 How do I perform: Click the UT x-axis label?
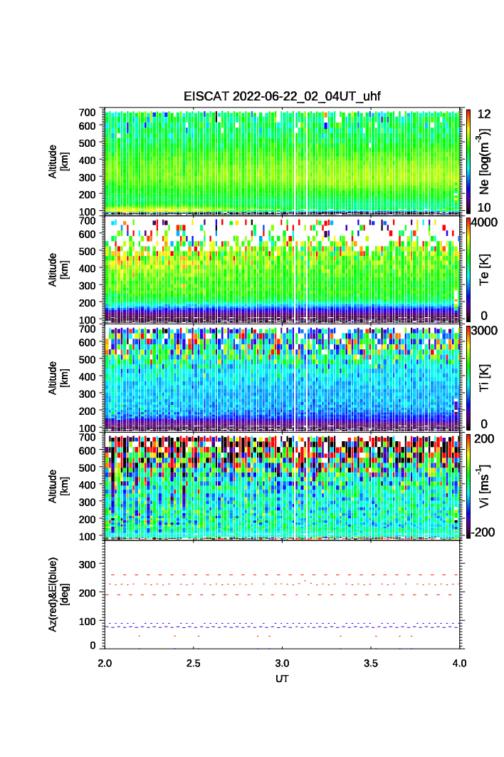[x=283, y=679]
